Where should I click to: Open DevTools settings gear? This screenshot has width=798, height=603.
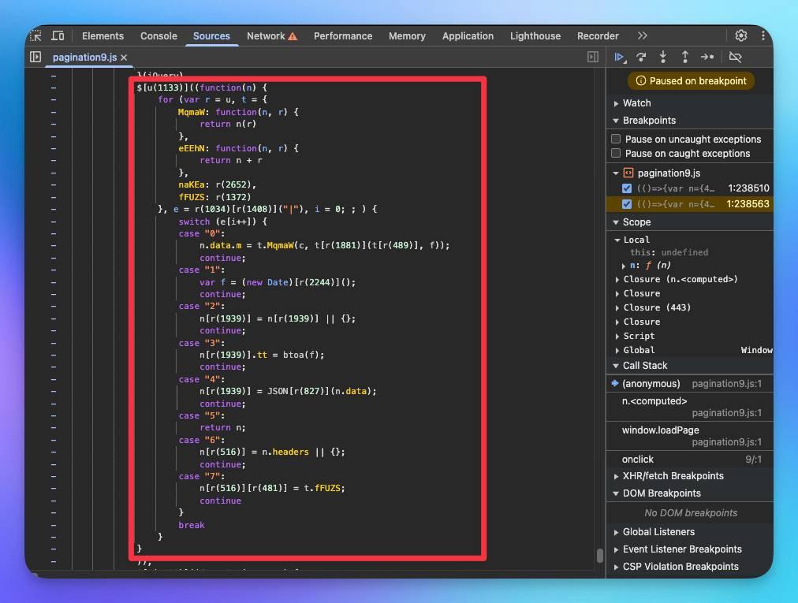[x=741, y=35]
